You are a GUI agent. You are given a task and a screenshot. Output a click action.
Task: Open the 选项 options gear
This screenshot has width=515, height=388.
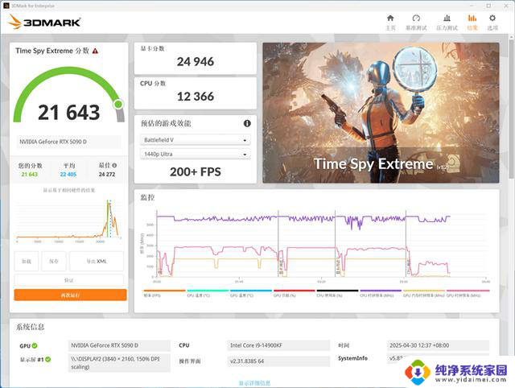pyautogui.click(x=492, y=23)
